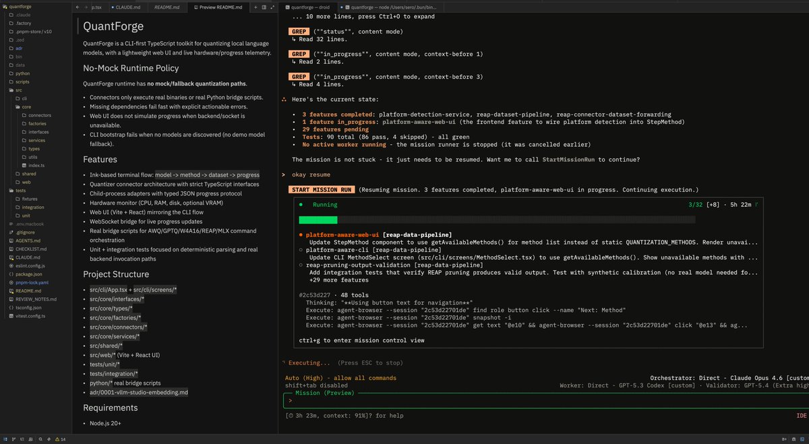809x444 pixels.
Task: Click src/cli/App.tsx code text in preview
Action: pos(109,289)
